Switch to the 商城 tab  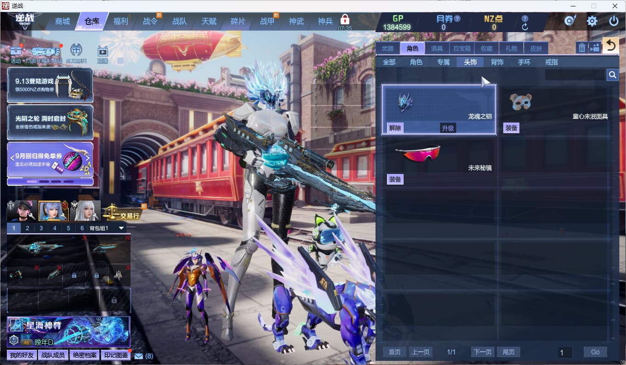click(x=63, y=21)
